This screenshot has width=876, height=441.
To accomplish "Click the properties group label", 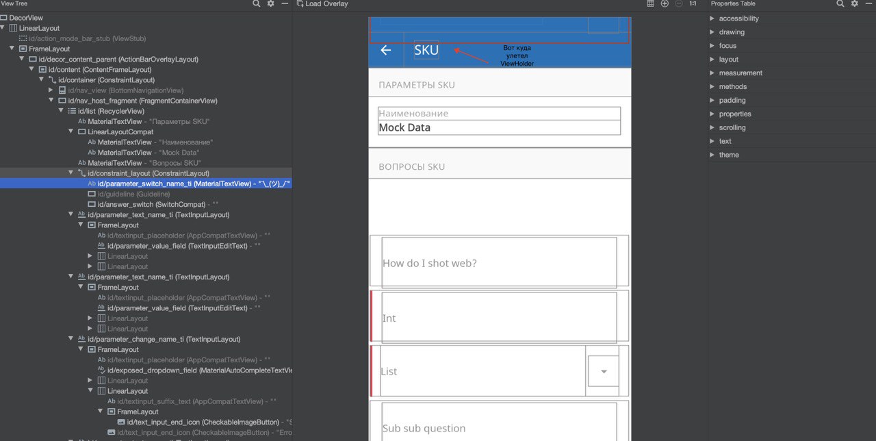I will click(735, 114).
